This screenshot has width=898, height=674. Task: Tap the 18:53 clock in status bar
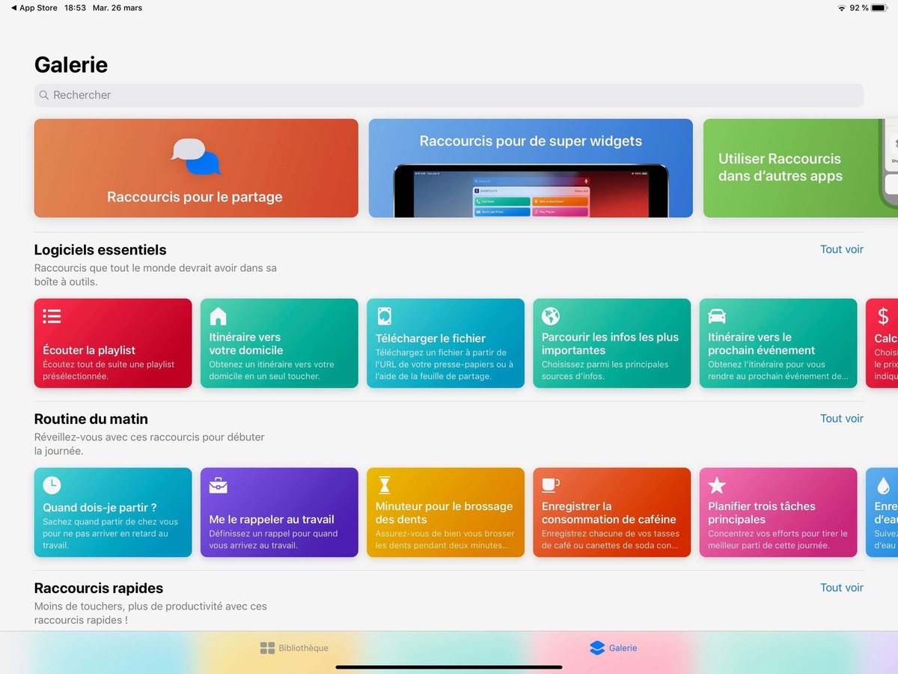tap(75, 8)
